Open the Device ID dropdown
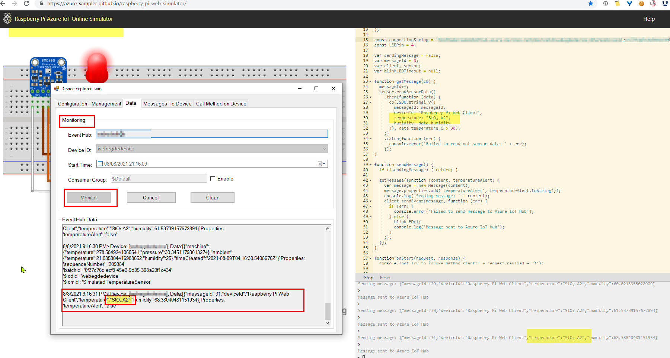Screen dimensions: 670x358 click(x=325, y=149)
